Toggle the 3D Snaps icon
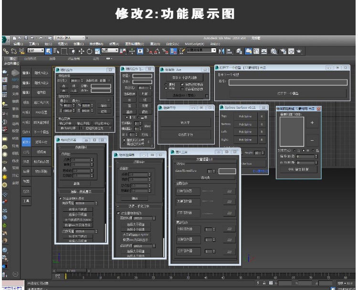This screenshot has height=290, width=358. click(149, 51)
